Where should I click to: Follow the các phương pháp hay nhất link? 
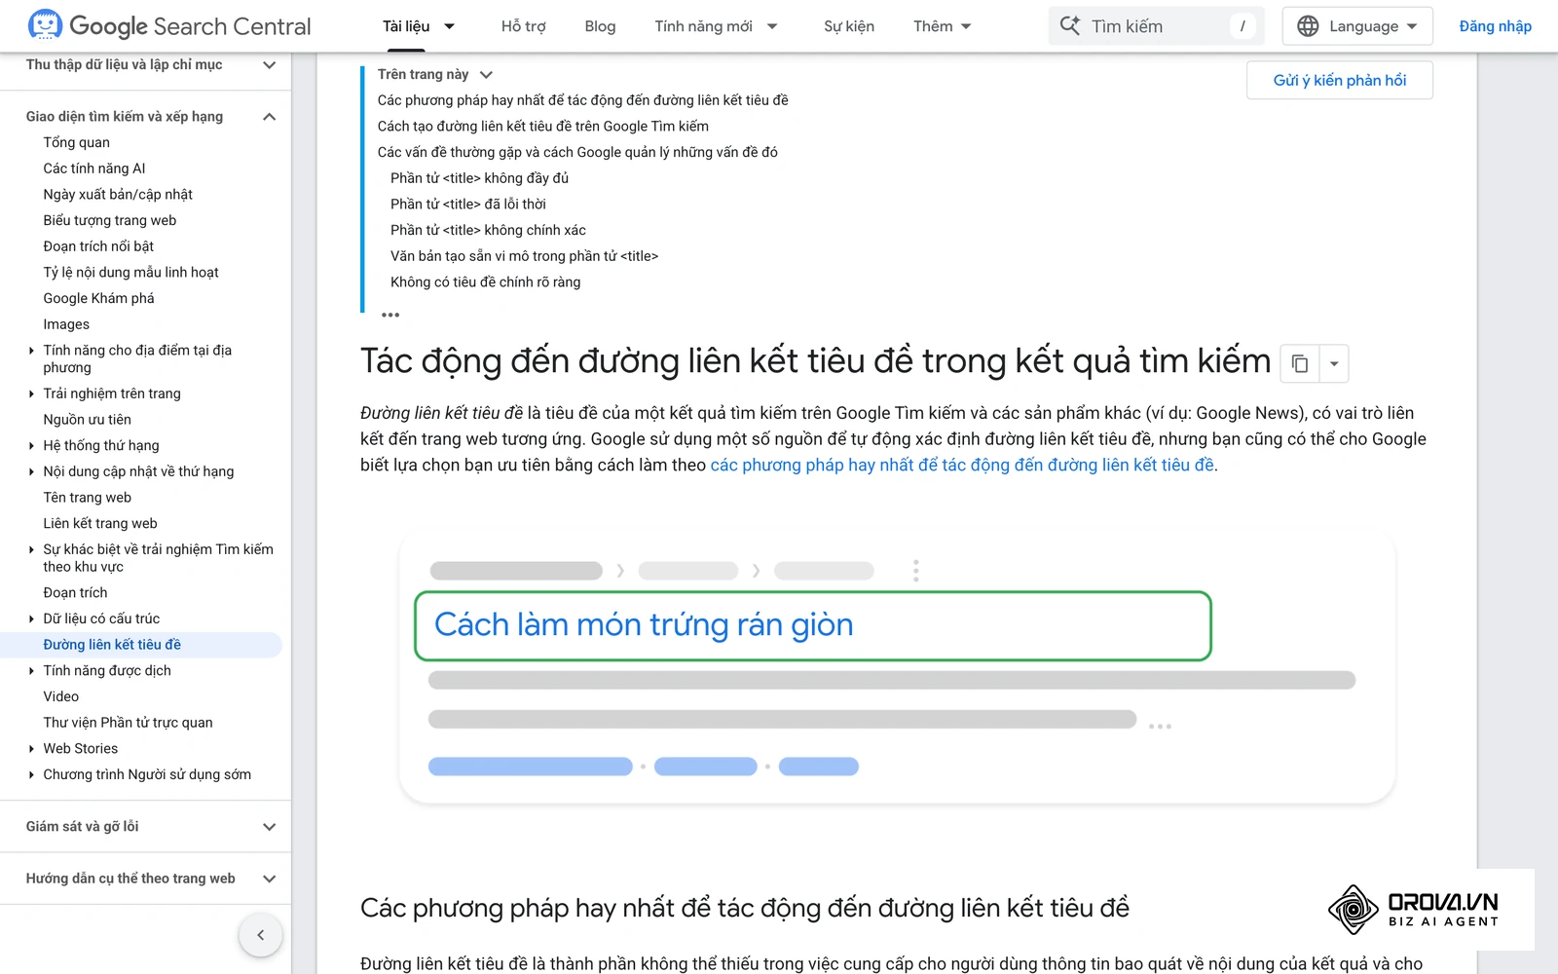(x=962, y=465)
